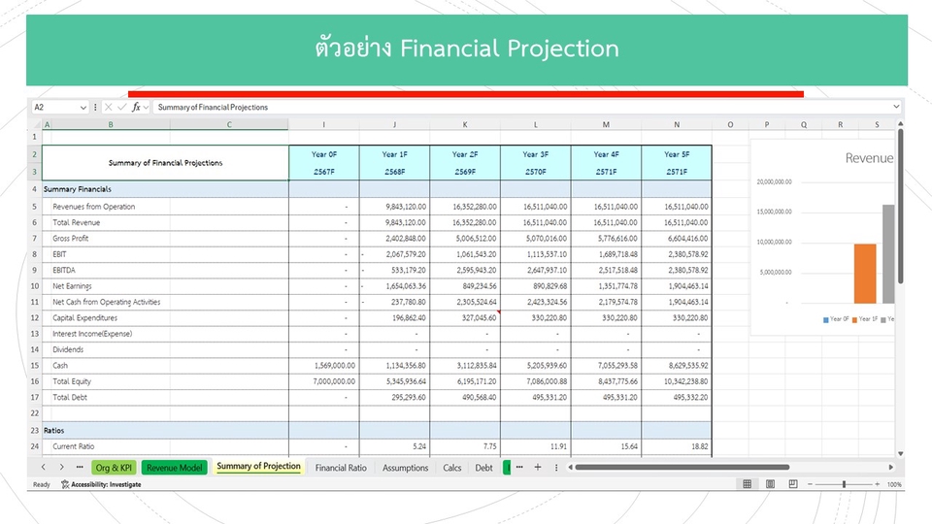This screenshot has width=932, height=524.
Task: Switch to Page Break Preview icon
Action: point(794,484)
